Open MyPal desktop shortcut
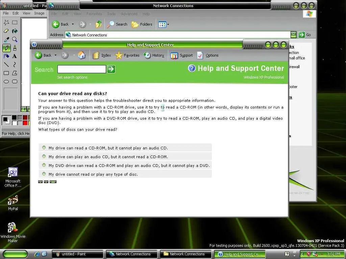The image size is (346, 259). tap(13, 203)
